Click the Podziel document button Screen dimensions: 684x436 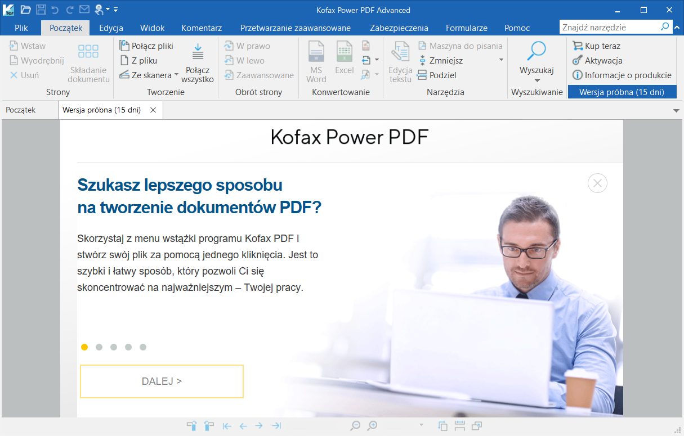pyautogui.click(x=437, y=75)
